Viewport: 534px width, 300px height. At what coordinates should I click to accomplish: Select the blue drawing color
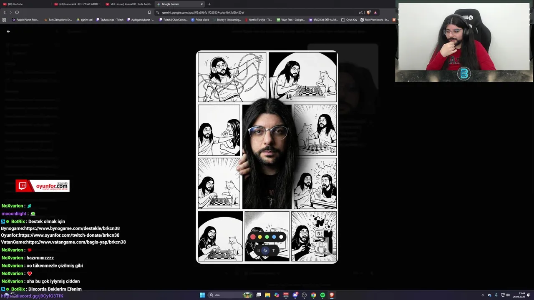click(274, 237)
